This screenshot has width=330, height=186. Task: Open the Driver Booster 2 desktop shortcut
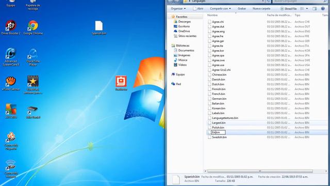tap(11, 27)
